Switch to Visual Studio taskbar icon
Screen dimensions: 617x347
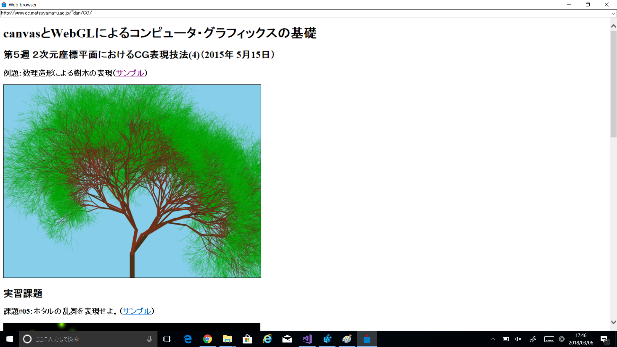[x=307, y=339]
